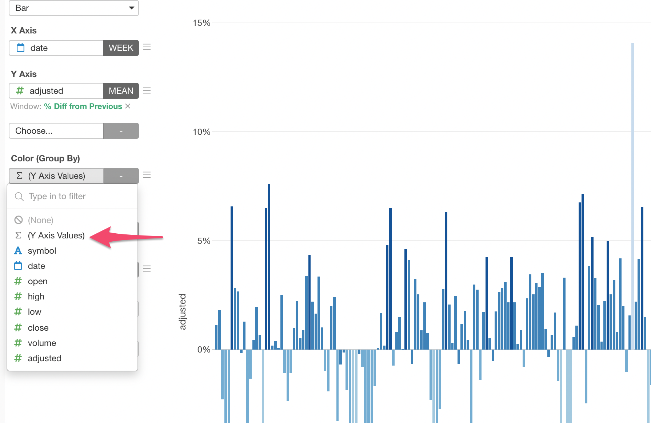The width and height of the screenshot is (651, 423).
Task: Open the % Diff from Previous window setting
Action: click(x=83, y=106)
